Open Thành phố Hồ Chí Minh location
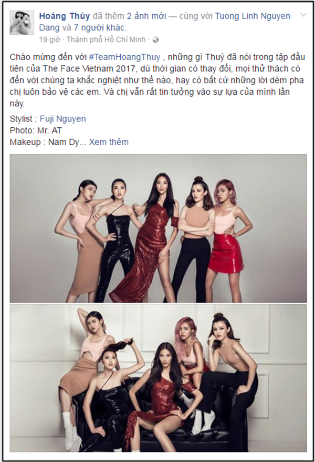Viewport: 315px width, 462px height. pos(106,39)
